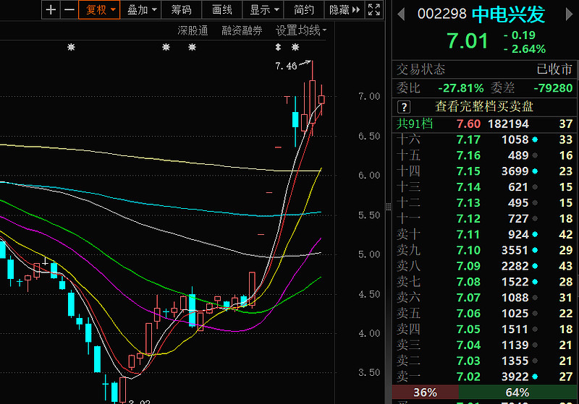This screenshot has width=579, height=404.
Task: Click the gray dot beside 7.13
Action: tap(535, 203)
